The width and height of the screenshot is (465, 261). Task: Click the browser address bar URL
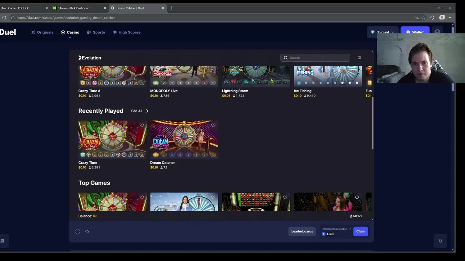click(66, 17)
